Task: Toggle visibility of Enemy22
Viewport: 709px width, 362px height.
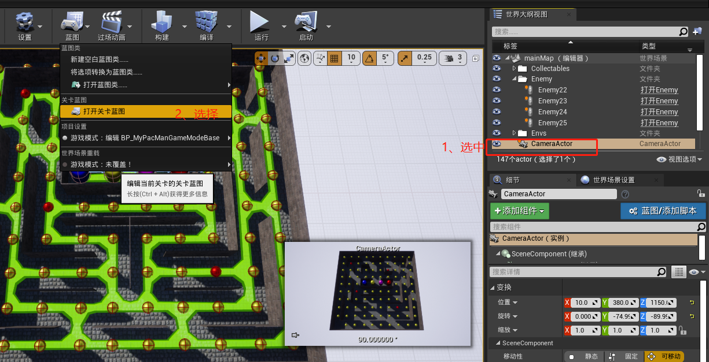Action: (497, 90)
